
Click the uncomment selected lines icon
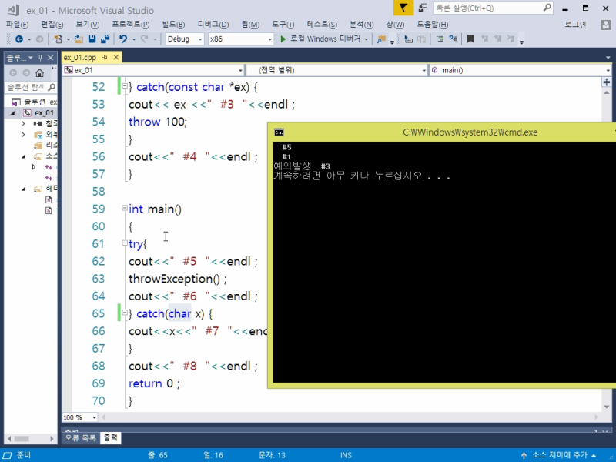point(453,39)
